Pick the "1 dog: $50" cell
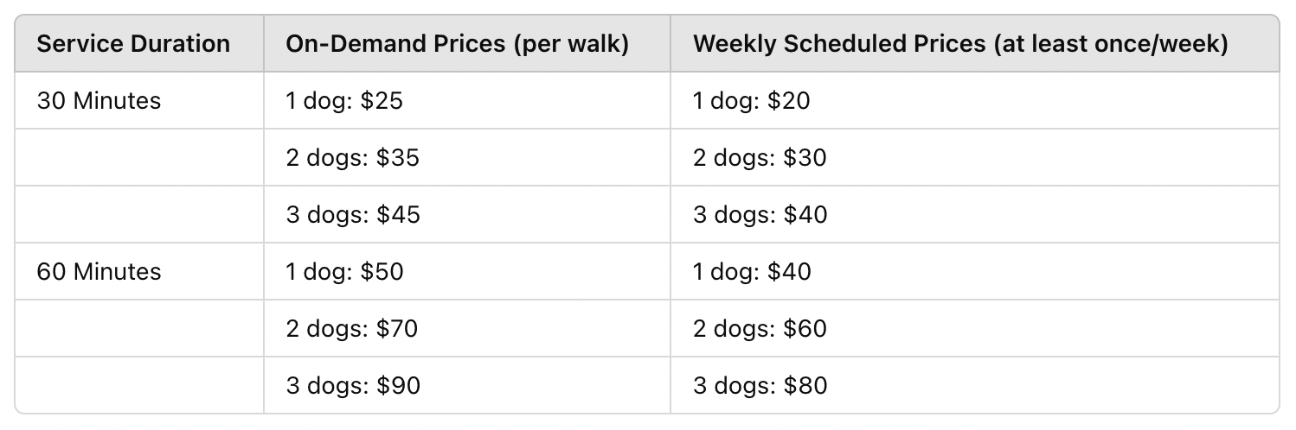Viewport: 1296px width, 430px height. coord(344,272)
